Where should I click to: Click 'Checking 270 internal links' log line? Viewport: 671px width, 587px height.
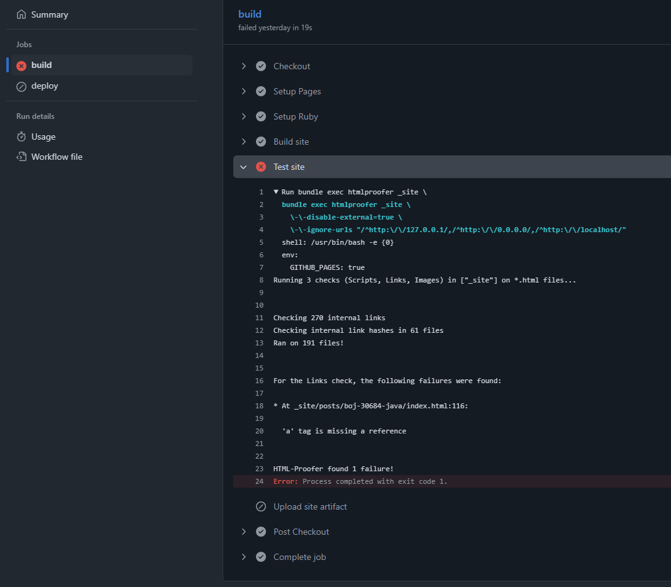tap(329, 318)
